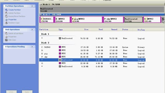Image resolution: width=165 pixels, height=93 pixels.
Task: Collapse the Partition Operations panel
Action: [32, 6]
